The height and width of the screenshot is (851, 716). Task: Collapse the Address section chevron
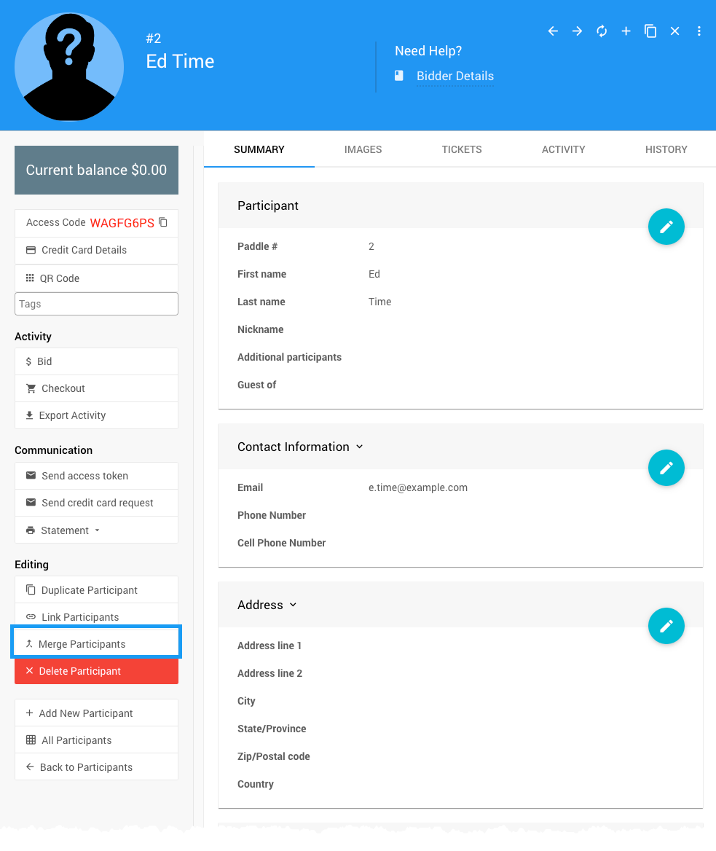coord(293,605)
